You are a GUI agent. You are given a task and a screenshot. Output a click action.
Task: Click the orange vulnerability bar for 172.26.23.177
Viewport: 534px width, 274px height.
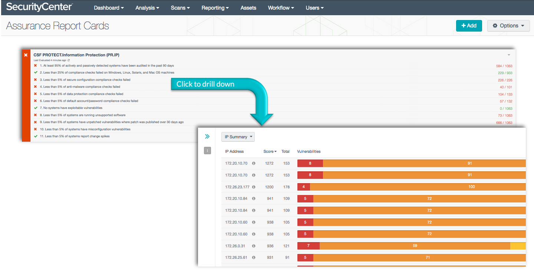point(419,186)
